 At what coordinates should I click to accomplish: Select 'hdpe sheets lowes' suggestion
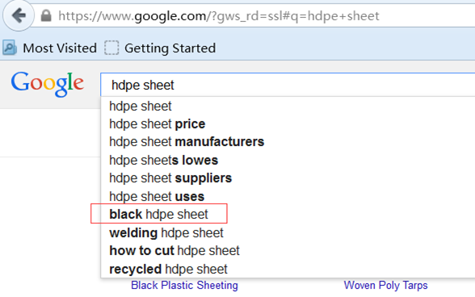click(288, 160)
